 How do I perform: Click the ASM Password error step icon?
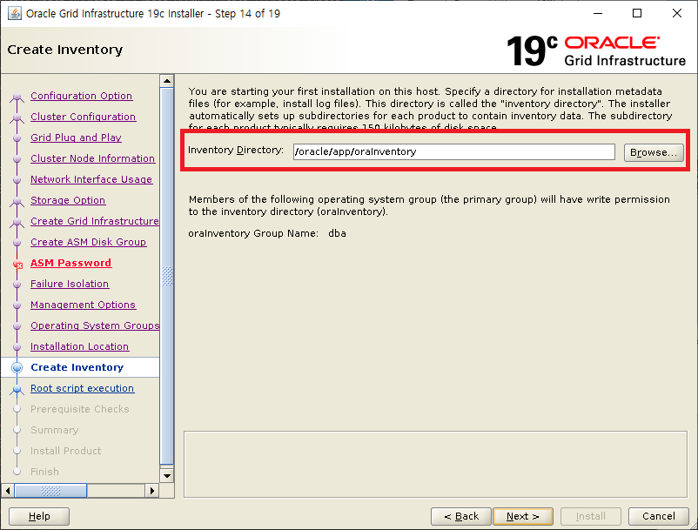[17, 265]
